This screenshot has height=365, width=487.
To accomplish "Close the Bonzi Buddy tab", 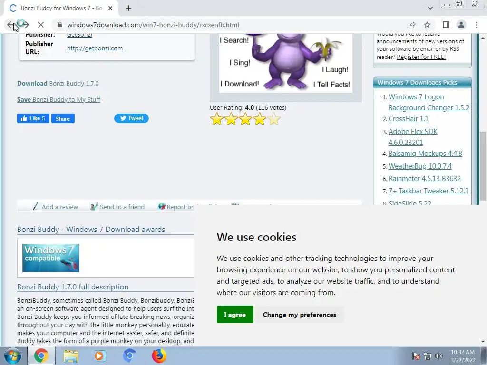I will point(110,8).
